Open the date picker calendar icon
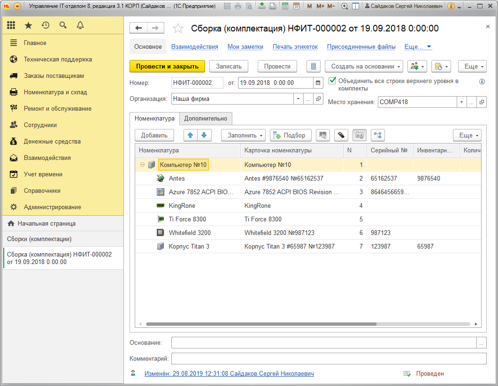 point(318,83)
